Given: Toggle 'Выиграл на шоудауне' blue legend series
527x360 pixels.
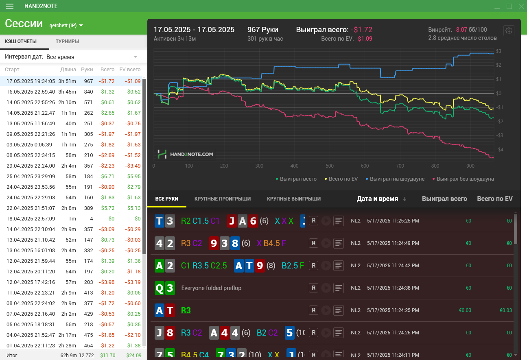Looking at the screenshot, I should [395, 179].
